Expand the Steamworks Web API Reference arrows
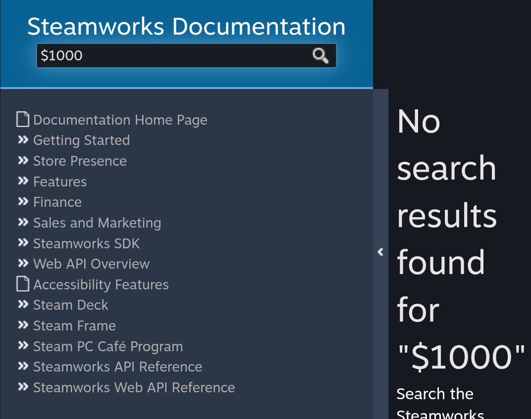This screenshot has width=531, height=419. tap(23, 387)
